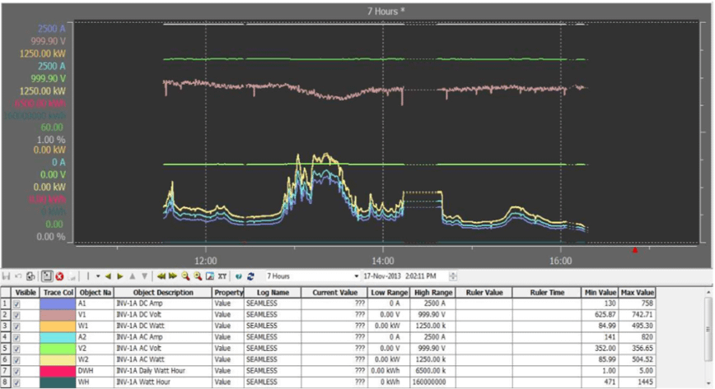Image resolution: width=715 pixels, height=389 pixels.
Task: Click the Max Value column header
Action: pyautogui.click(x=637, y=292)
